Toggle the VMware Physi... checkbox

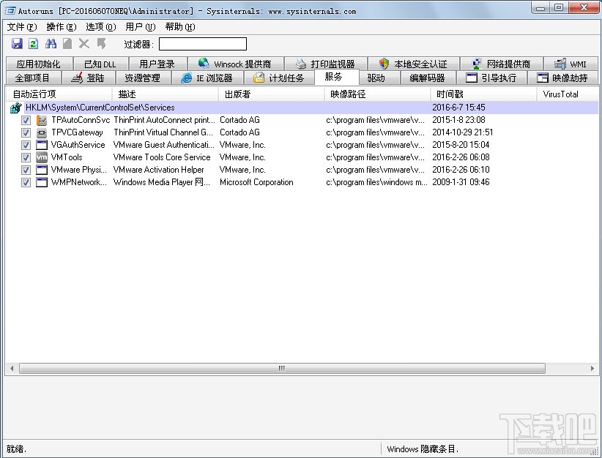click(x=26, y=170)
